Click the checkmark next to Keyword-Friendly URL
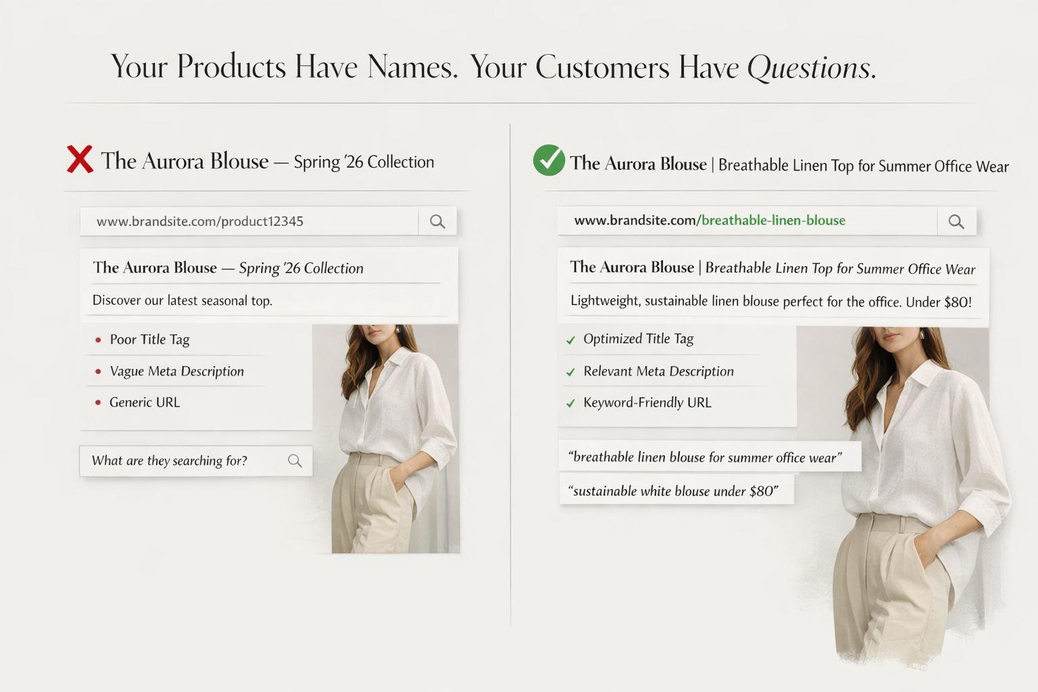 [570, 403]
